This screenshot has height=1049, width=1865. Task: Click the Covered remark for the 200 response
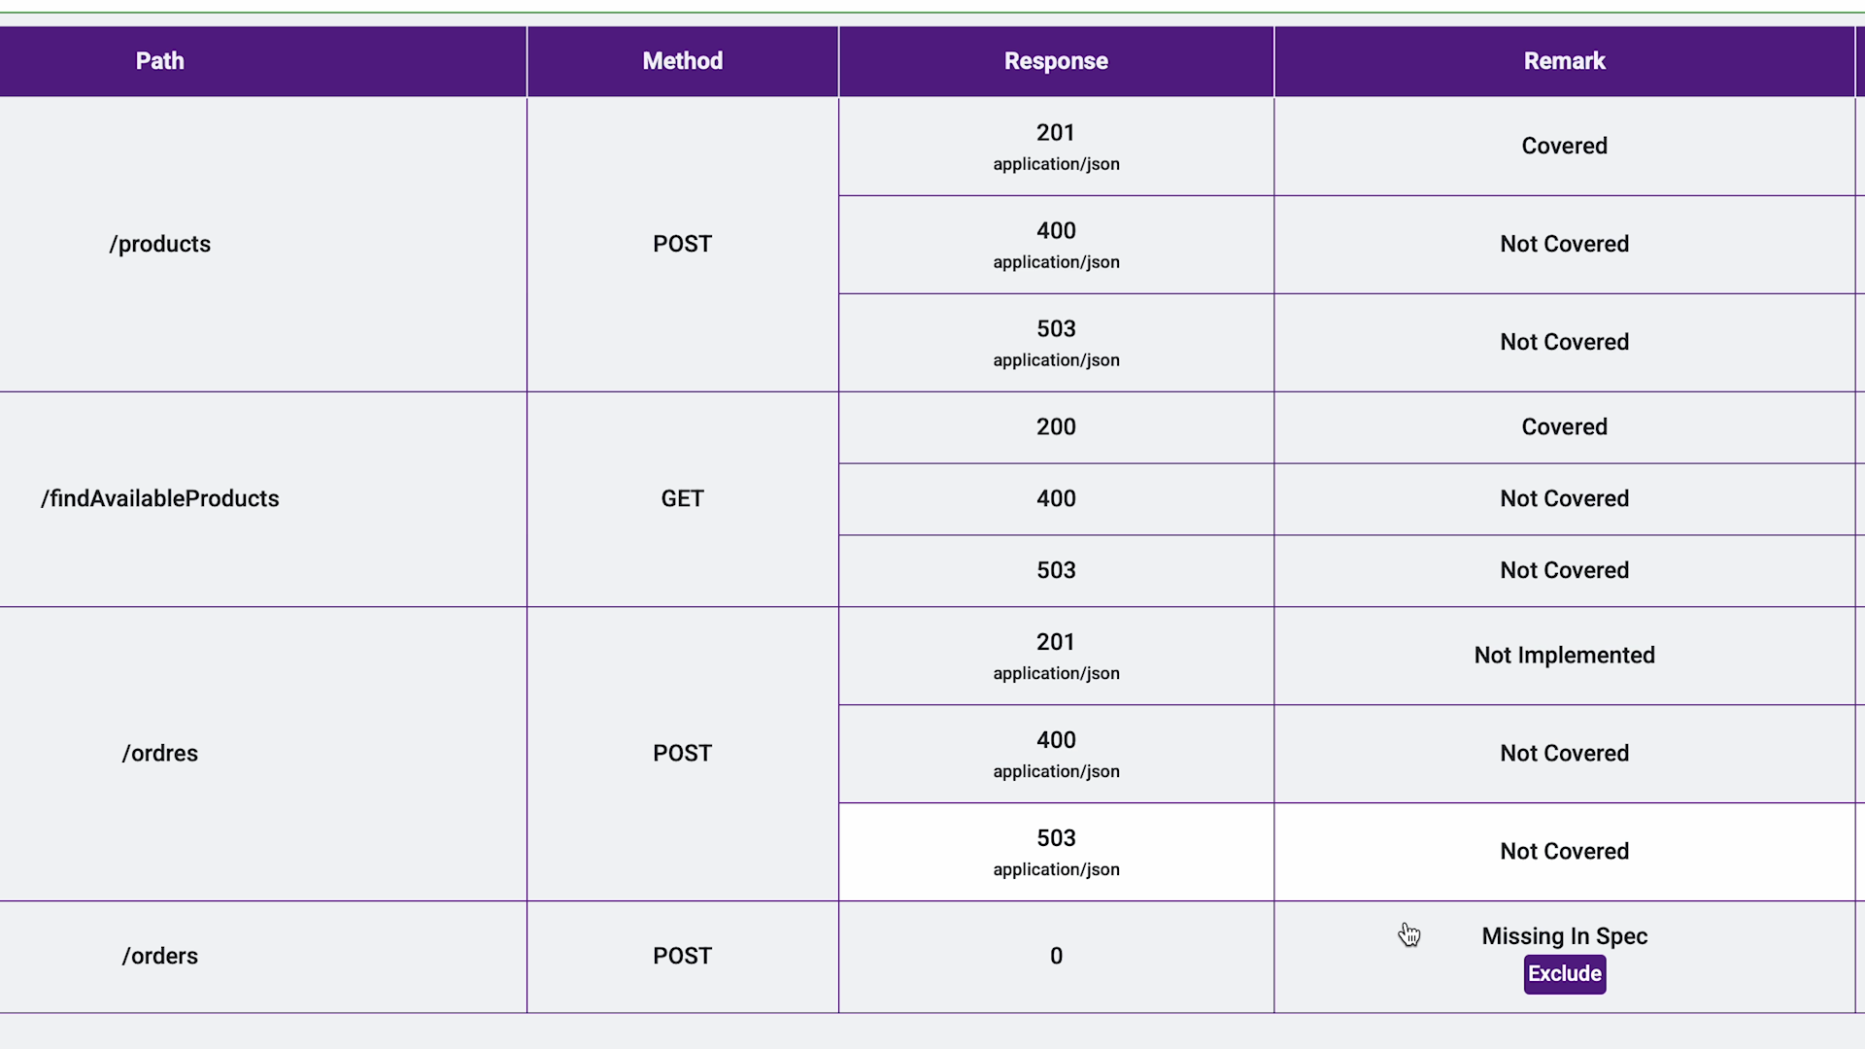1564,426
